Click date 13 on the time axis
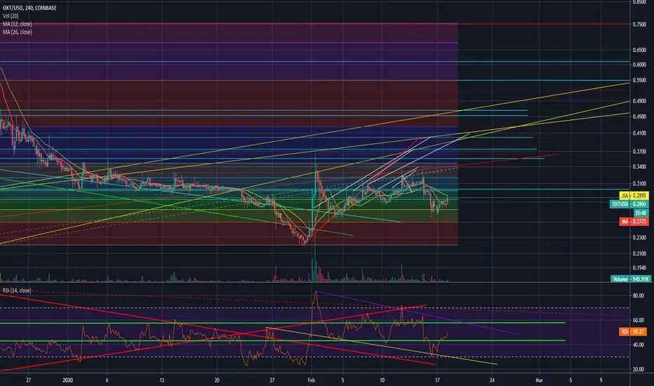The width and height of the screenshot is (654, 386). [x=162, y=380]
